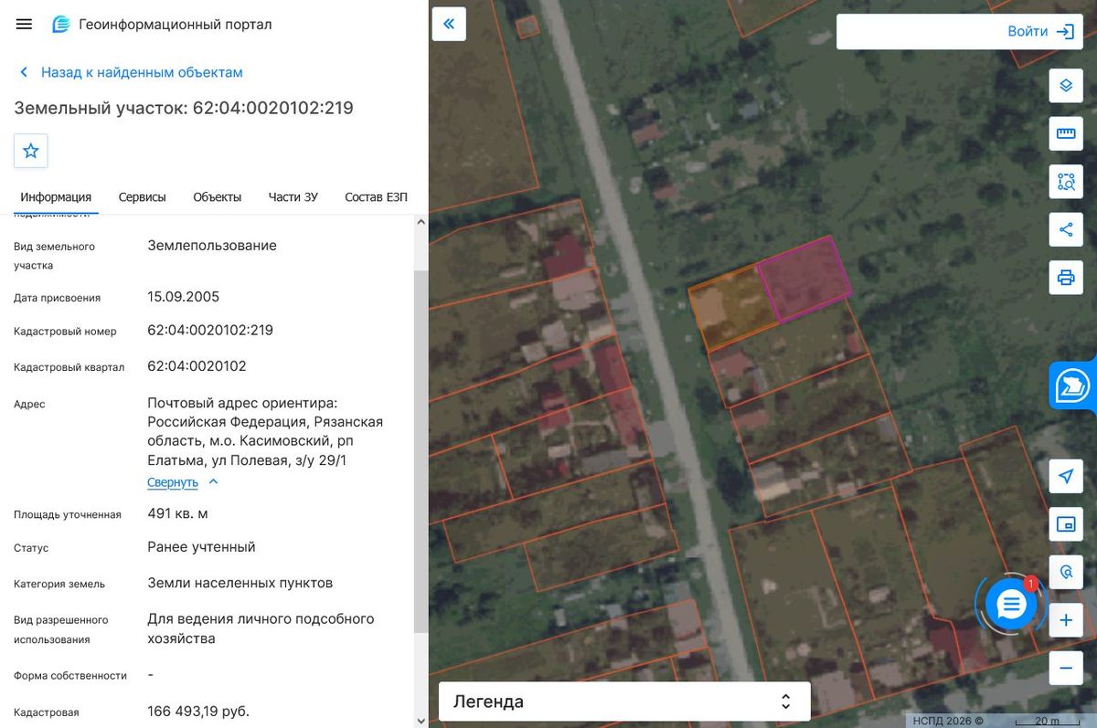Screen dimensions: 1097x728
Task: Activate the area search selection tool
Action: (x=1066, y=181)
